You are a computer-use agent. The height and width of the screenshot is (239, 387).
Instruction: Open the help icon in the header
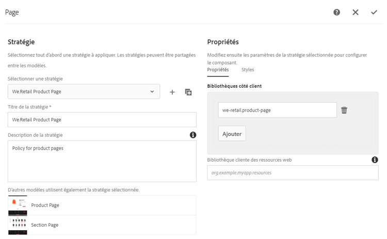coord(337,12)
